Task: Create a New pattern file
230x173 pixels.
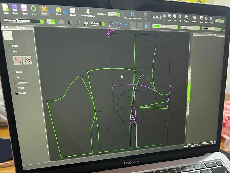Action: tap(6, 9)
